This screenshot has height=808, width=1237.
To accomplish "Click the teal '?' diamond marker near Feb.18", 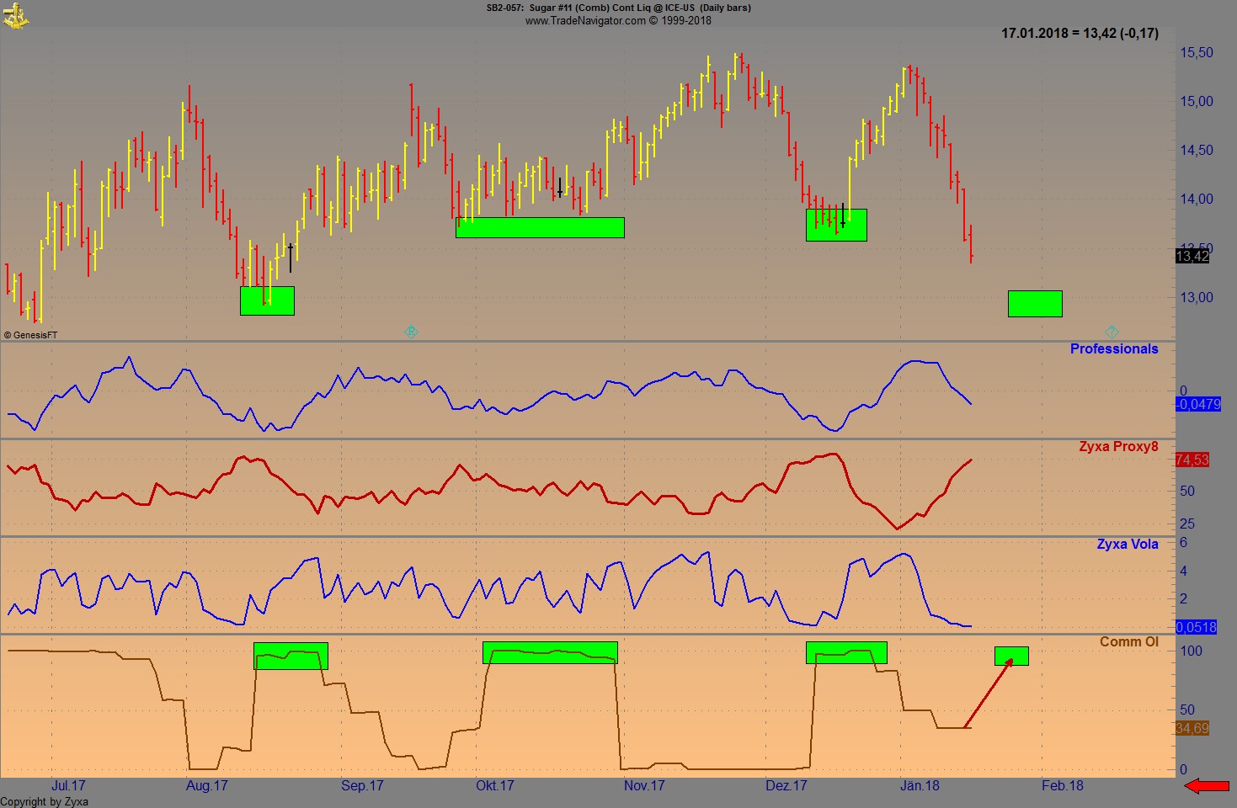I will tap(1112, 332).
